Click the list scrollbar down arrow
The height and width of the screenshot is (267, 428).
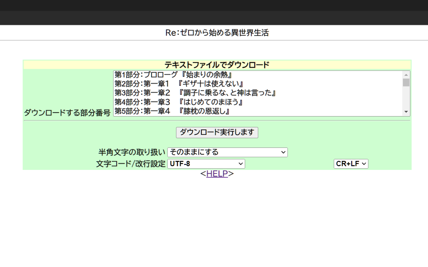(406, 112)
